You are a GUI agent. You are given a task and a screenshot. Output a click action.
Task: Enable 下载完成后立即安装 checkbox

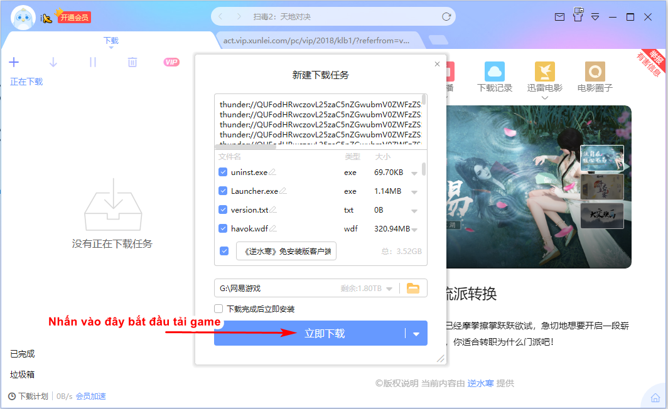click(x=218, y=309)
